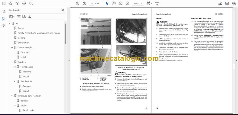The width and height of the screenshot is (238, 115).
Task: Open the bookmark options menu dropdown
Action: [x=12, y=17]
